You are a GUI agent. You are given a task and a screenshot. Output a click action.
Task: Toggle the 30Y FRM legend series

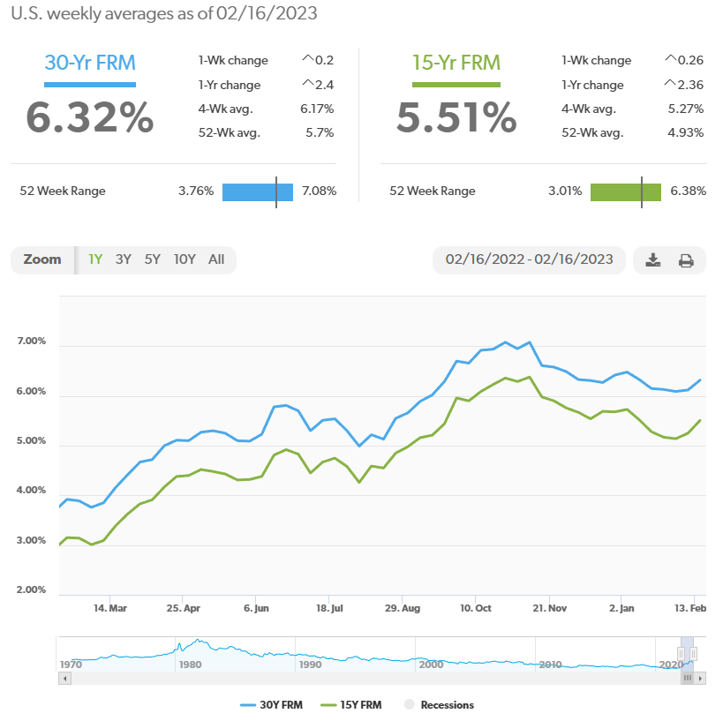click(x=269, y=705)
